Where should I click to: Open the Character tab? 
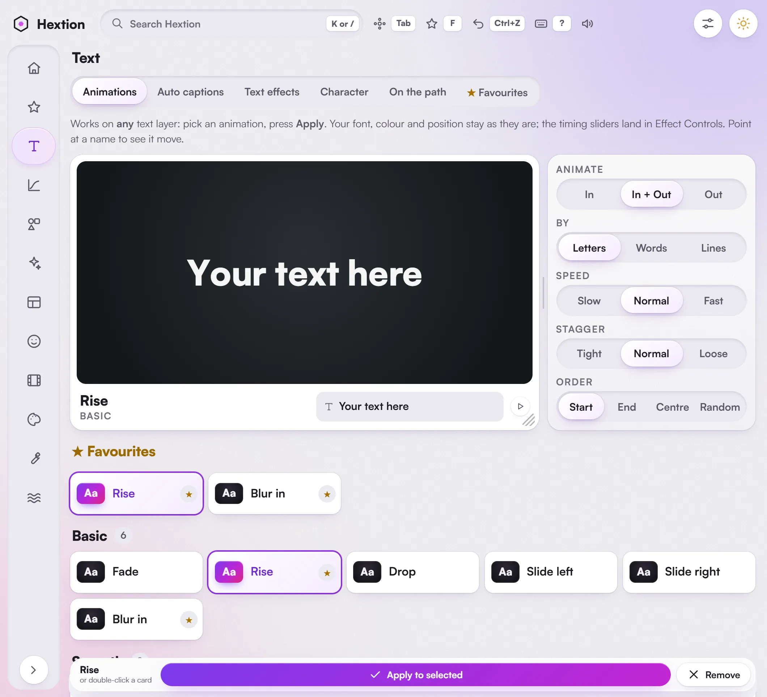pyautogui.click(x=344, y=91)
